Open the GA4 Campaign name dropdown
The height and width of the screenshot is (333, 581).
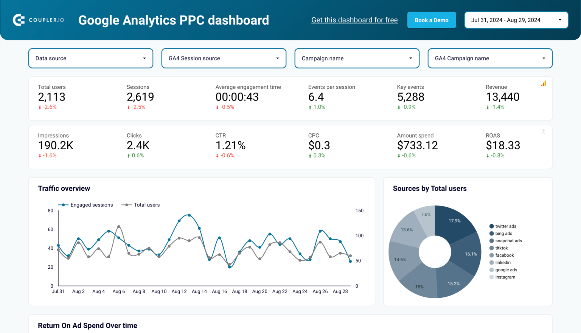point(490,58)
